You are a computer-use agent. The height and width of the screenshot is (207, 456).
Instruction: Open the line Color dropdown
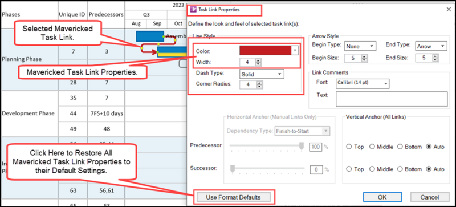click(x=295, y=50)
